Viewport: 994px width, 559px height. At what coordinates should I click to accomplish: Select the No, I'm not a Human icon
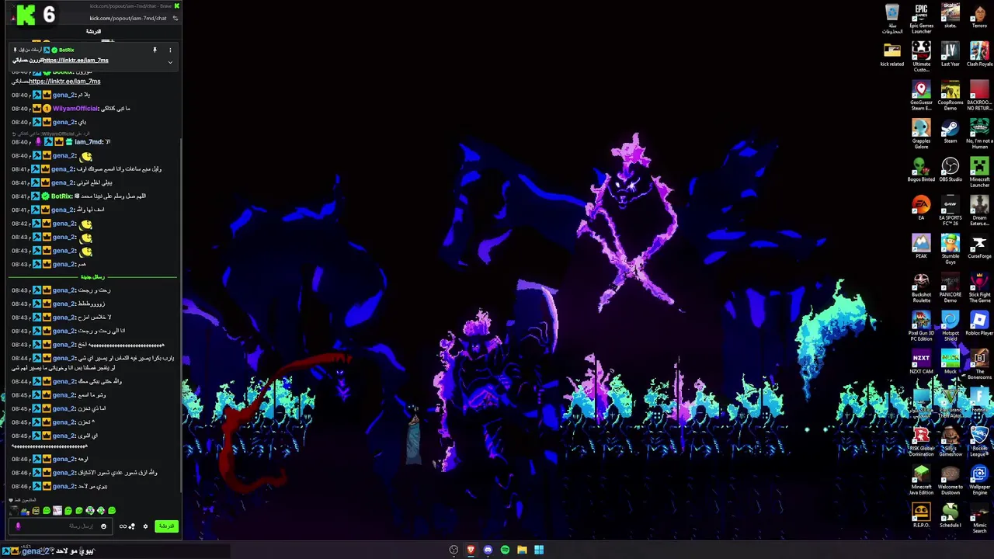(979, 134)
